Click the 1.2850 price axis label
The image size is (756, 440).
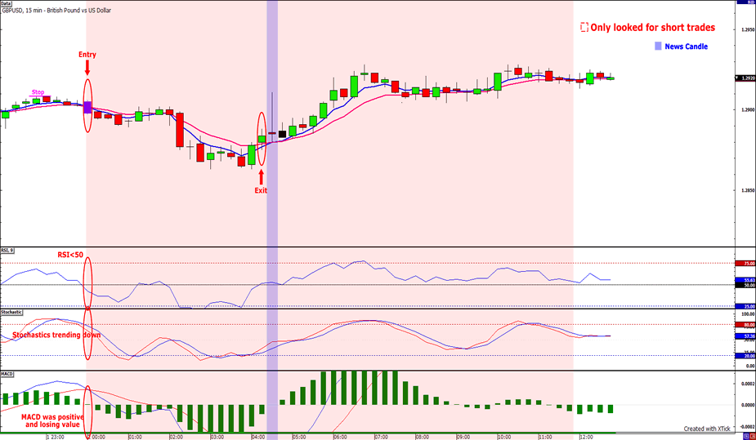(749, 191)
